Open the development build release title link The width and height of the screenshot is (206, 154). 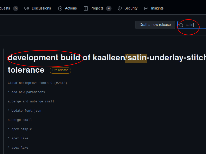click(107, 64)
